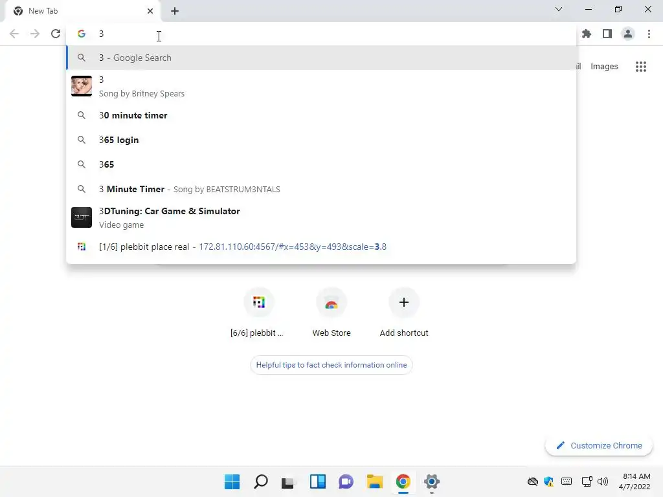Viewport: 663px width, 497px height.
Task: Focus the address bar with text 3
Action: pos(321,34)
